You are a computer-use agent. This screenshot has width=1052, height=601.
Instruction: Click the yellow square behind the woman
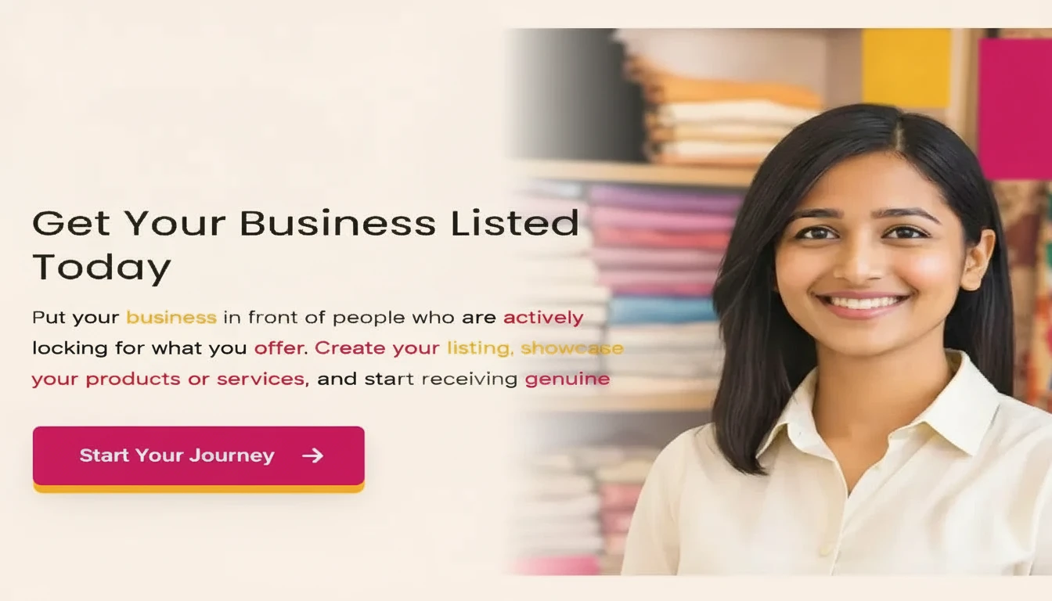click(906, 68)
